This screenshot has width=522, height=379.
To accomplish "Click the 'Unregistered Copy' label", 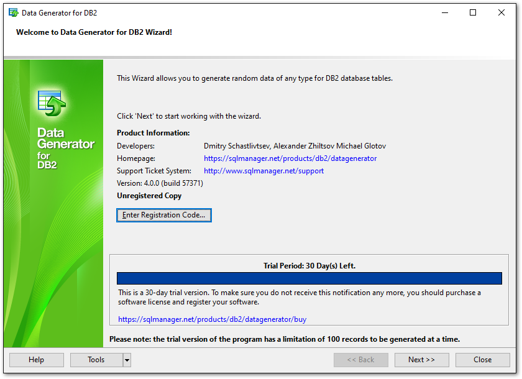I will pos(149,196).
